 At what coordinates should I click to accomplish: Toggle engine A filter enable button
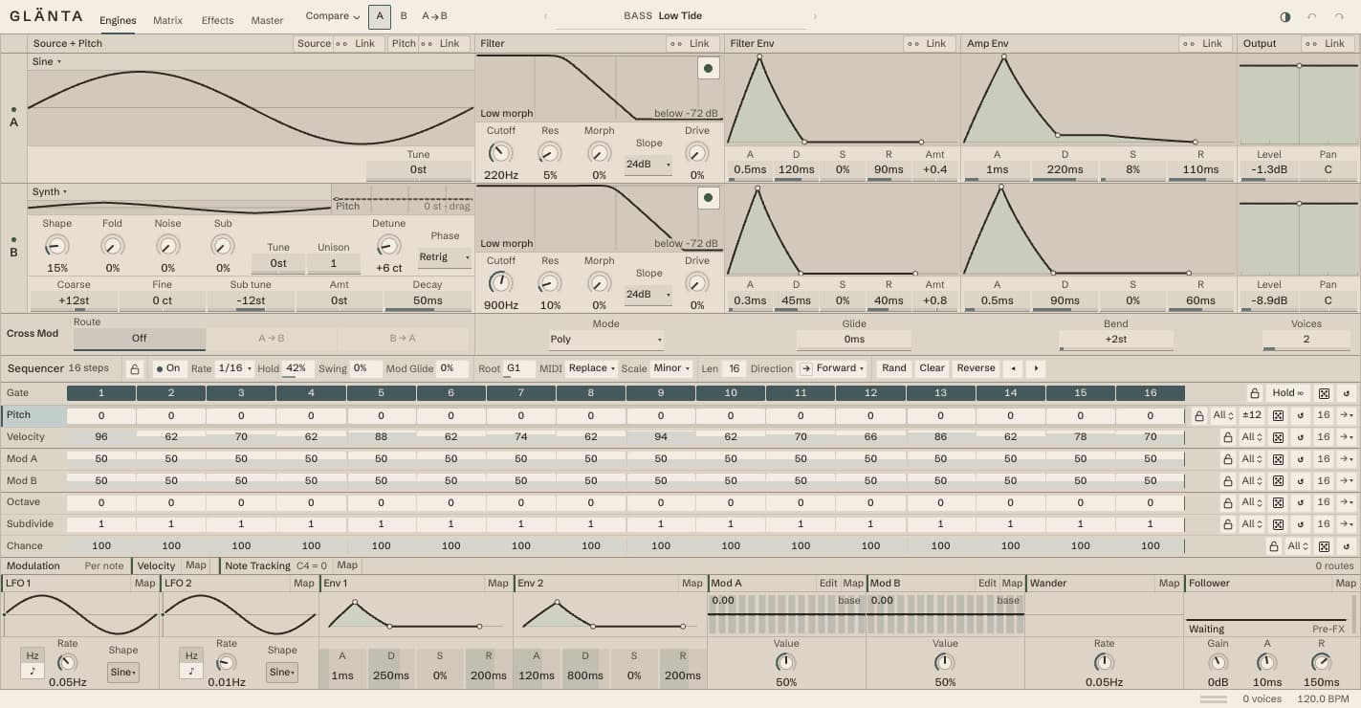(x=708, y=68)
